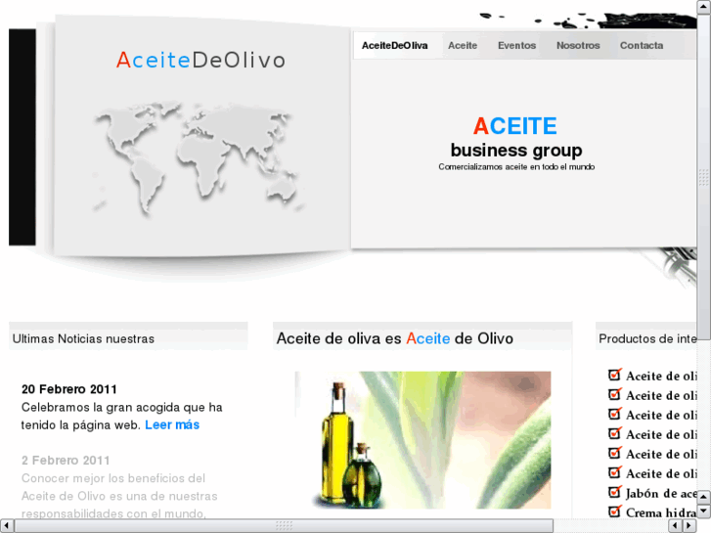Open the Aceite navigation tab
The height and width of the screenshot is (533, 711).
[463, 45]
